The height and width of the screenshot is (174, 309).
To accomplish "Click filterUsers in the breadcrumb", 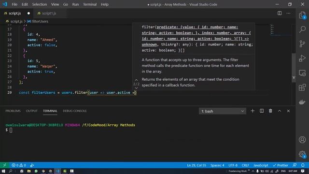I will point(40,21).
